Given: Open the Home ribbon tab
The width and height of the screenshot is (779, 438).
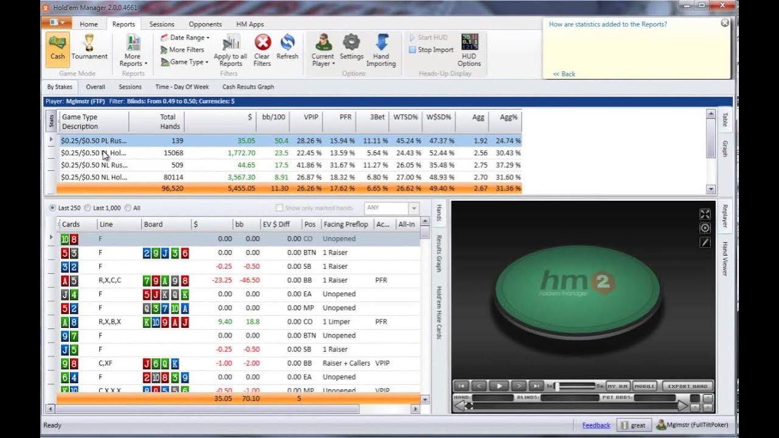Looking at the screenshot, I should click(88, 24).
